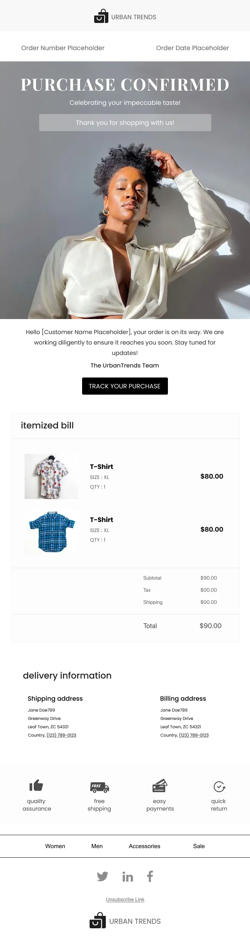The width and height of the screenshot is (250, 945).
Task: Click the billing address phone number link
Action: point(193,735)
